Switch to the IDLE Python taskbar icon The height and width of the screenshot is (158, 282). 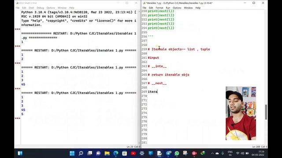point(160,153)
